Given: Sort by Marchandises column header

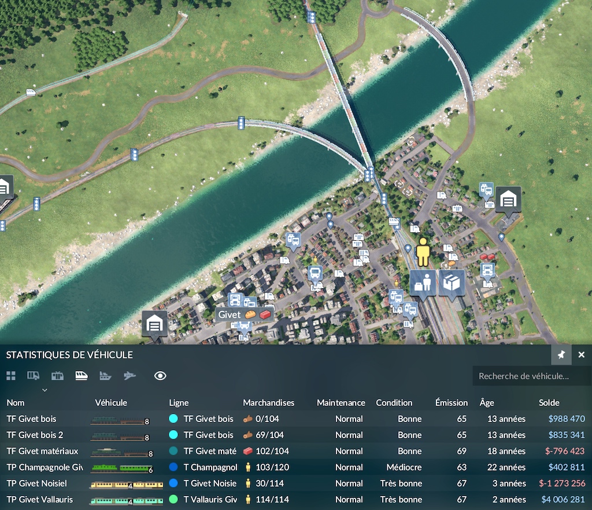Looking at the screenshot, I should 268,403.
